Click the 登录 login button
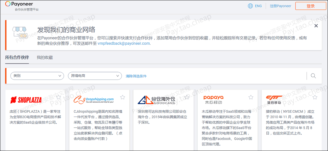Screen dimensions: 328x151 click(311, 6)
